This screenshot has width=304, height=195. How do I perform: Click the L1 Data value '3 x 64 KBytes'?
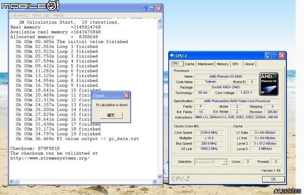(265, 133)
